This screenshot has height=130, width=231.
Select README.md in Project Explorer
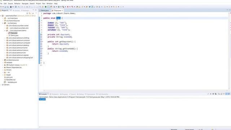11,80
